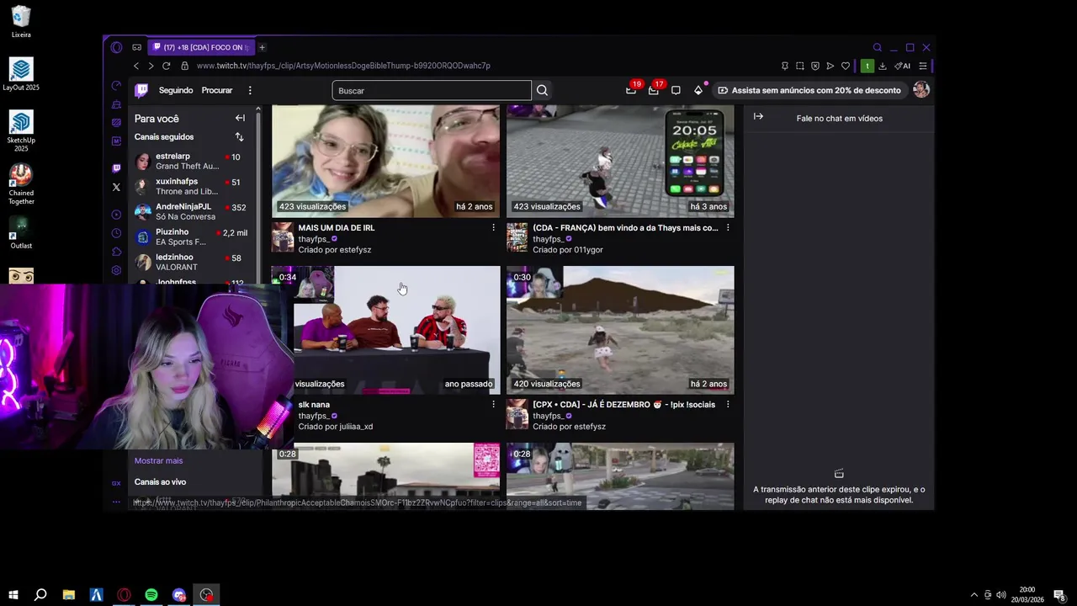The height and width of the screenshot is (606, 1077).
Task: Open the green t extension icon
Action: tap(867, 66)
